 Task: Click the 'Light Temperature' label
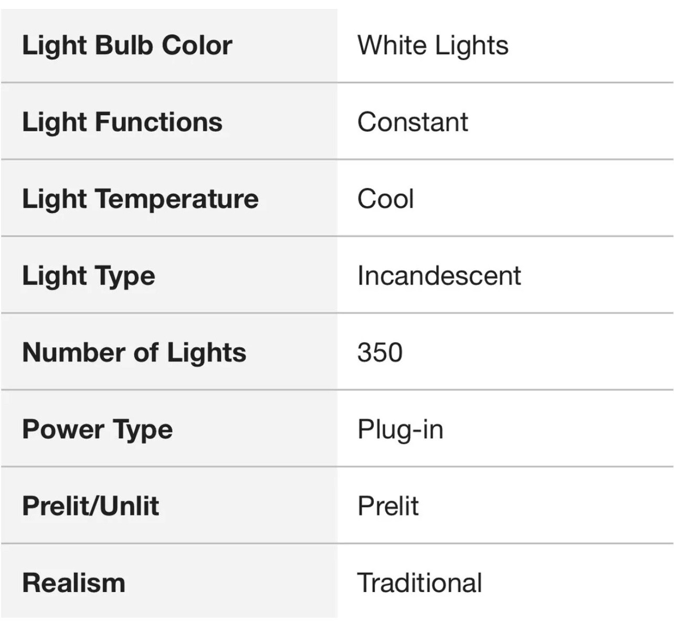coord(140,199)
